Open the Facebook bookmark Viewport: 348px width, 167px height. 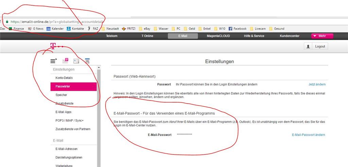[238, 28]
